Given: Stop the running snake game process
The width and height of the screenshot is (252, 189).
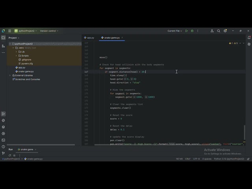Looking at the screenshot, I should coord(14,156).
